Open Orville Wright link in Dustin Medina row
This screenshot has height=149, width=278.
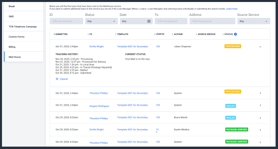pos(97,130)
